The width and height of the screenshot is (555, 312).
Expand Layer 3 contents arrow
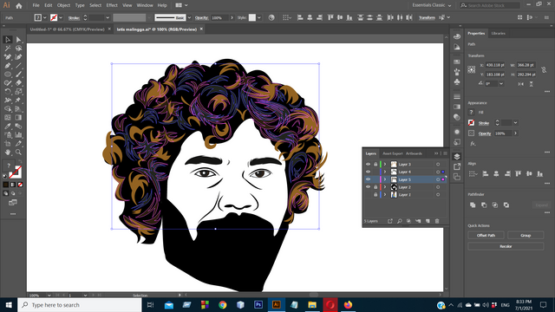pos(385,164)
